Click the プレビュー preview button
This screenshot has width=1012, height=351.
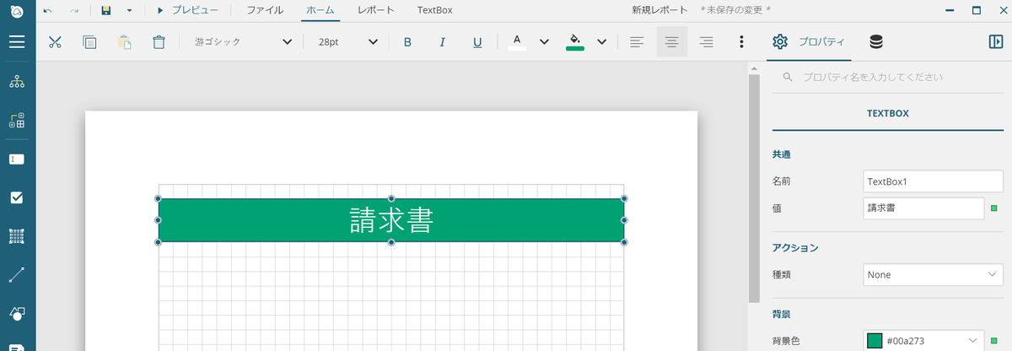(187, 10)
